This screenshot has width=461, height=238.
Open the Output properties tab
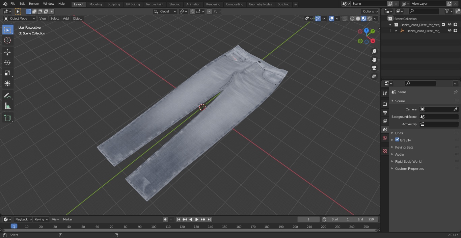[385, 112]
